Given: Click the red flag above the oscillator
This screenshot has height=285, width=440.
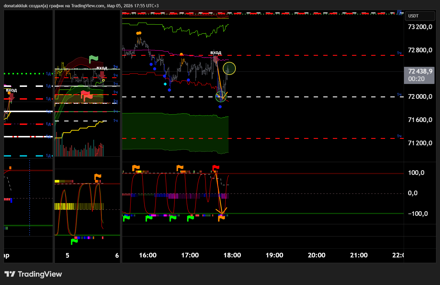Looking at the screenshot, I should click(216, 168).
